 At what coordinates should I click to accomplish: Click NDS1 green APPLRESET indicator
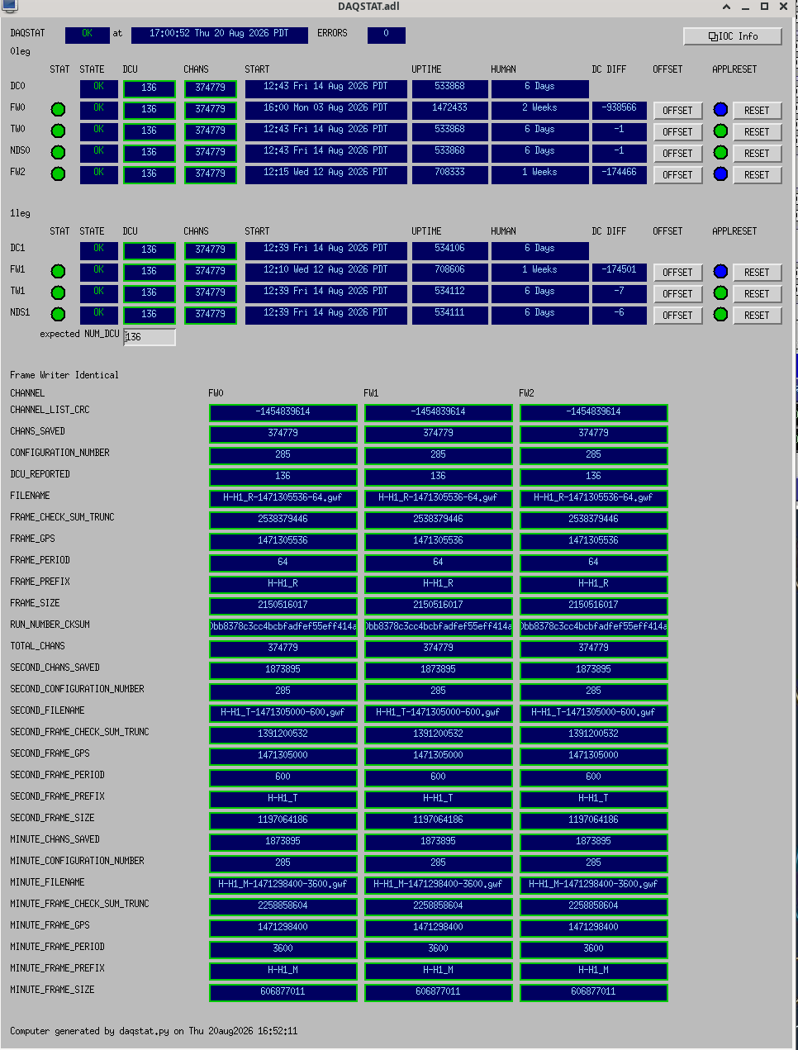[x=720, y=314]
